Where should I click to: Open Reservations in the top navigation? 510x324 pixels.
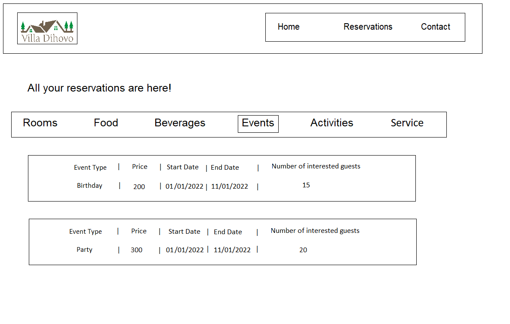pos(368,27)
